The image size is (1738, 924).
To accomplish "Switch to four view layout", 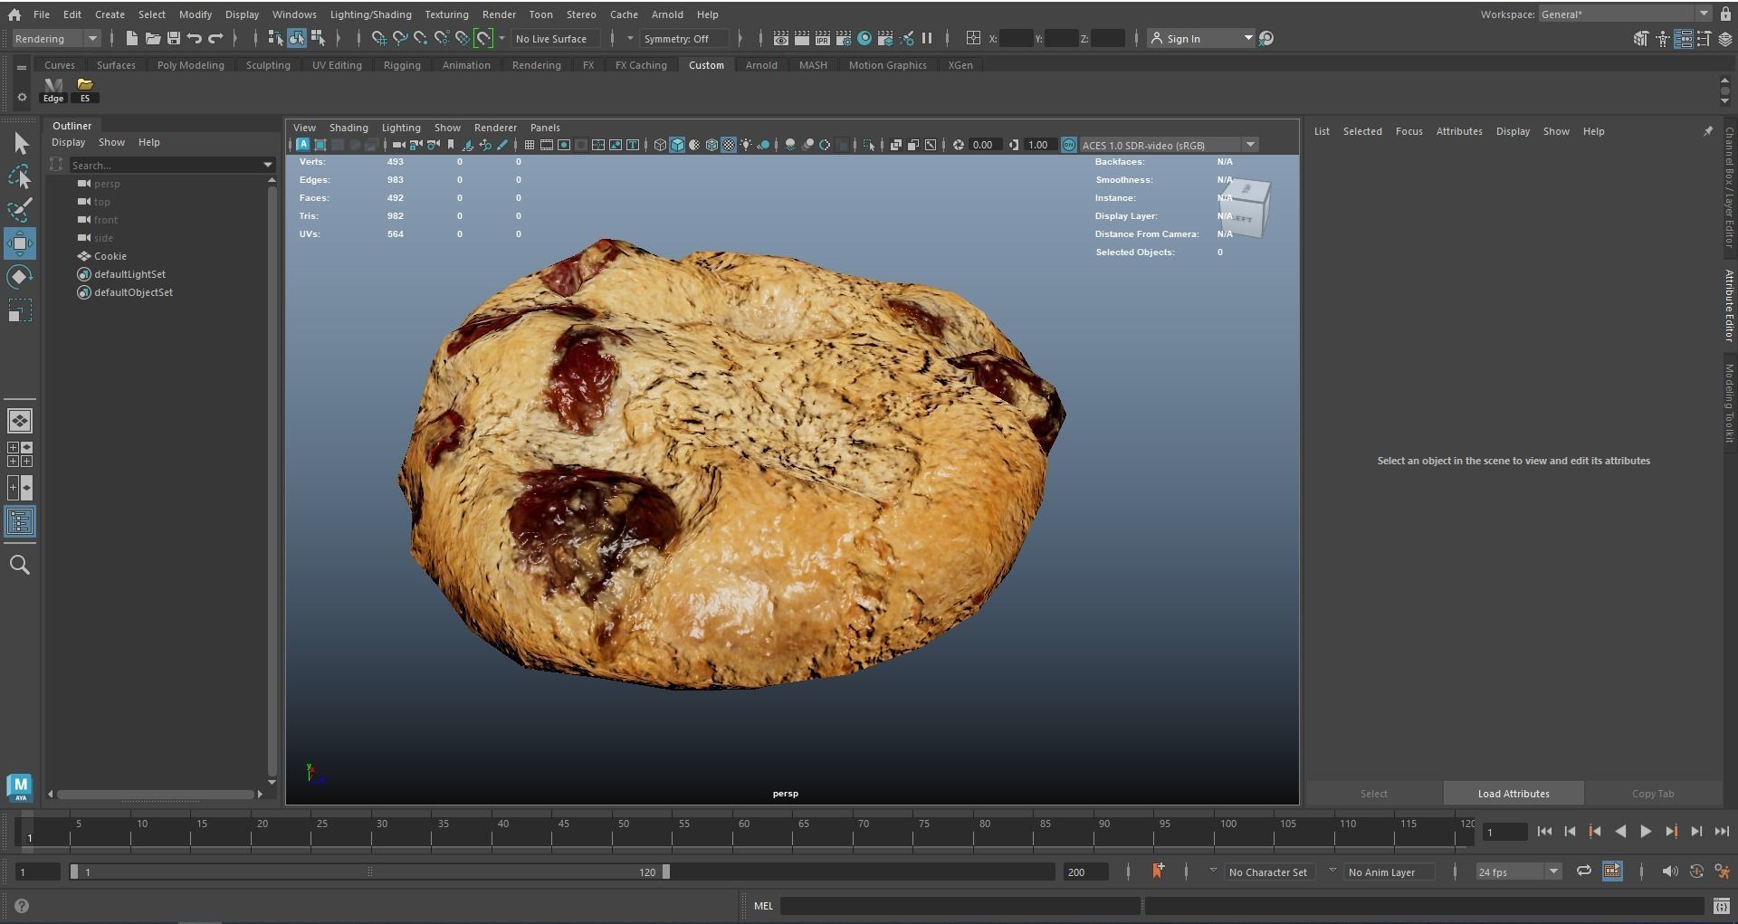I will tap(20, 454).
